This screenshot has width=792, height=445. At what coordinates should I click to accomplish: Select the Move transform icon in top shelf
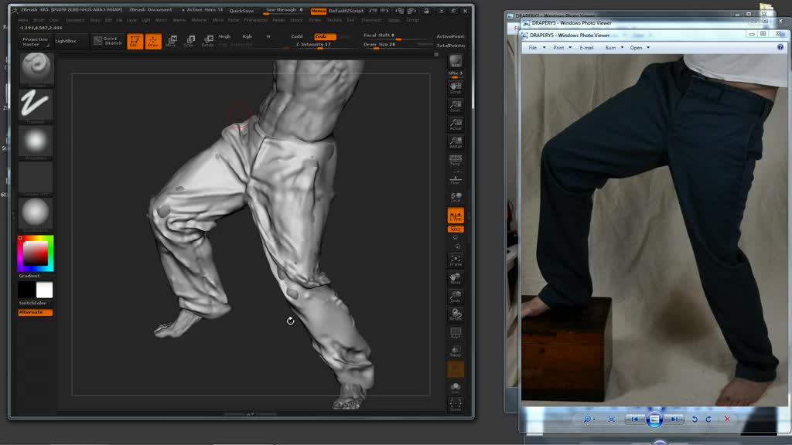click(x=171, y=41)
